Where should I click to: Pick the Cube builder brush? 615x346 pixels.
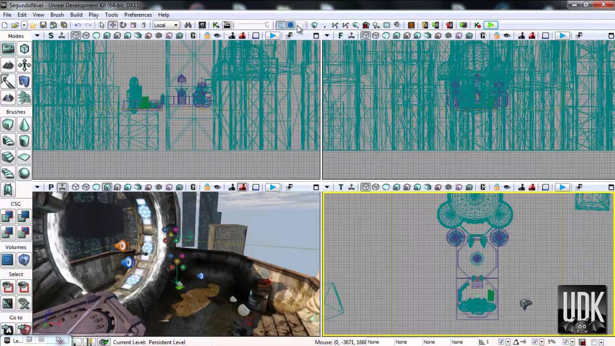pos(8,125)
